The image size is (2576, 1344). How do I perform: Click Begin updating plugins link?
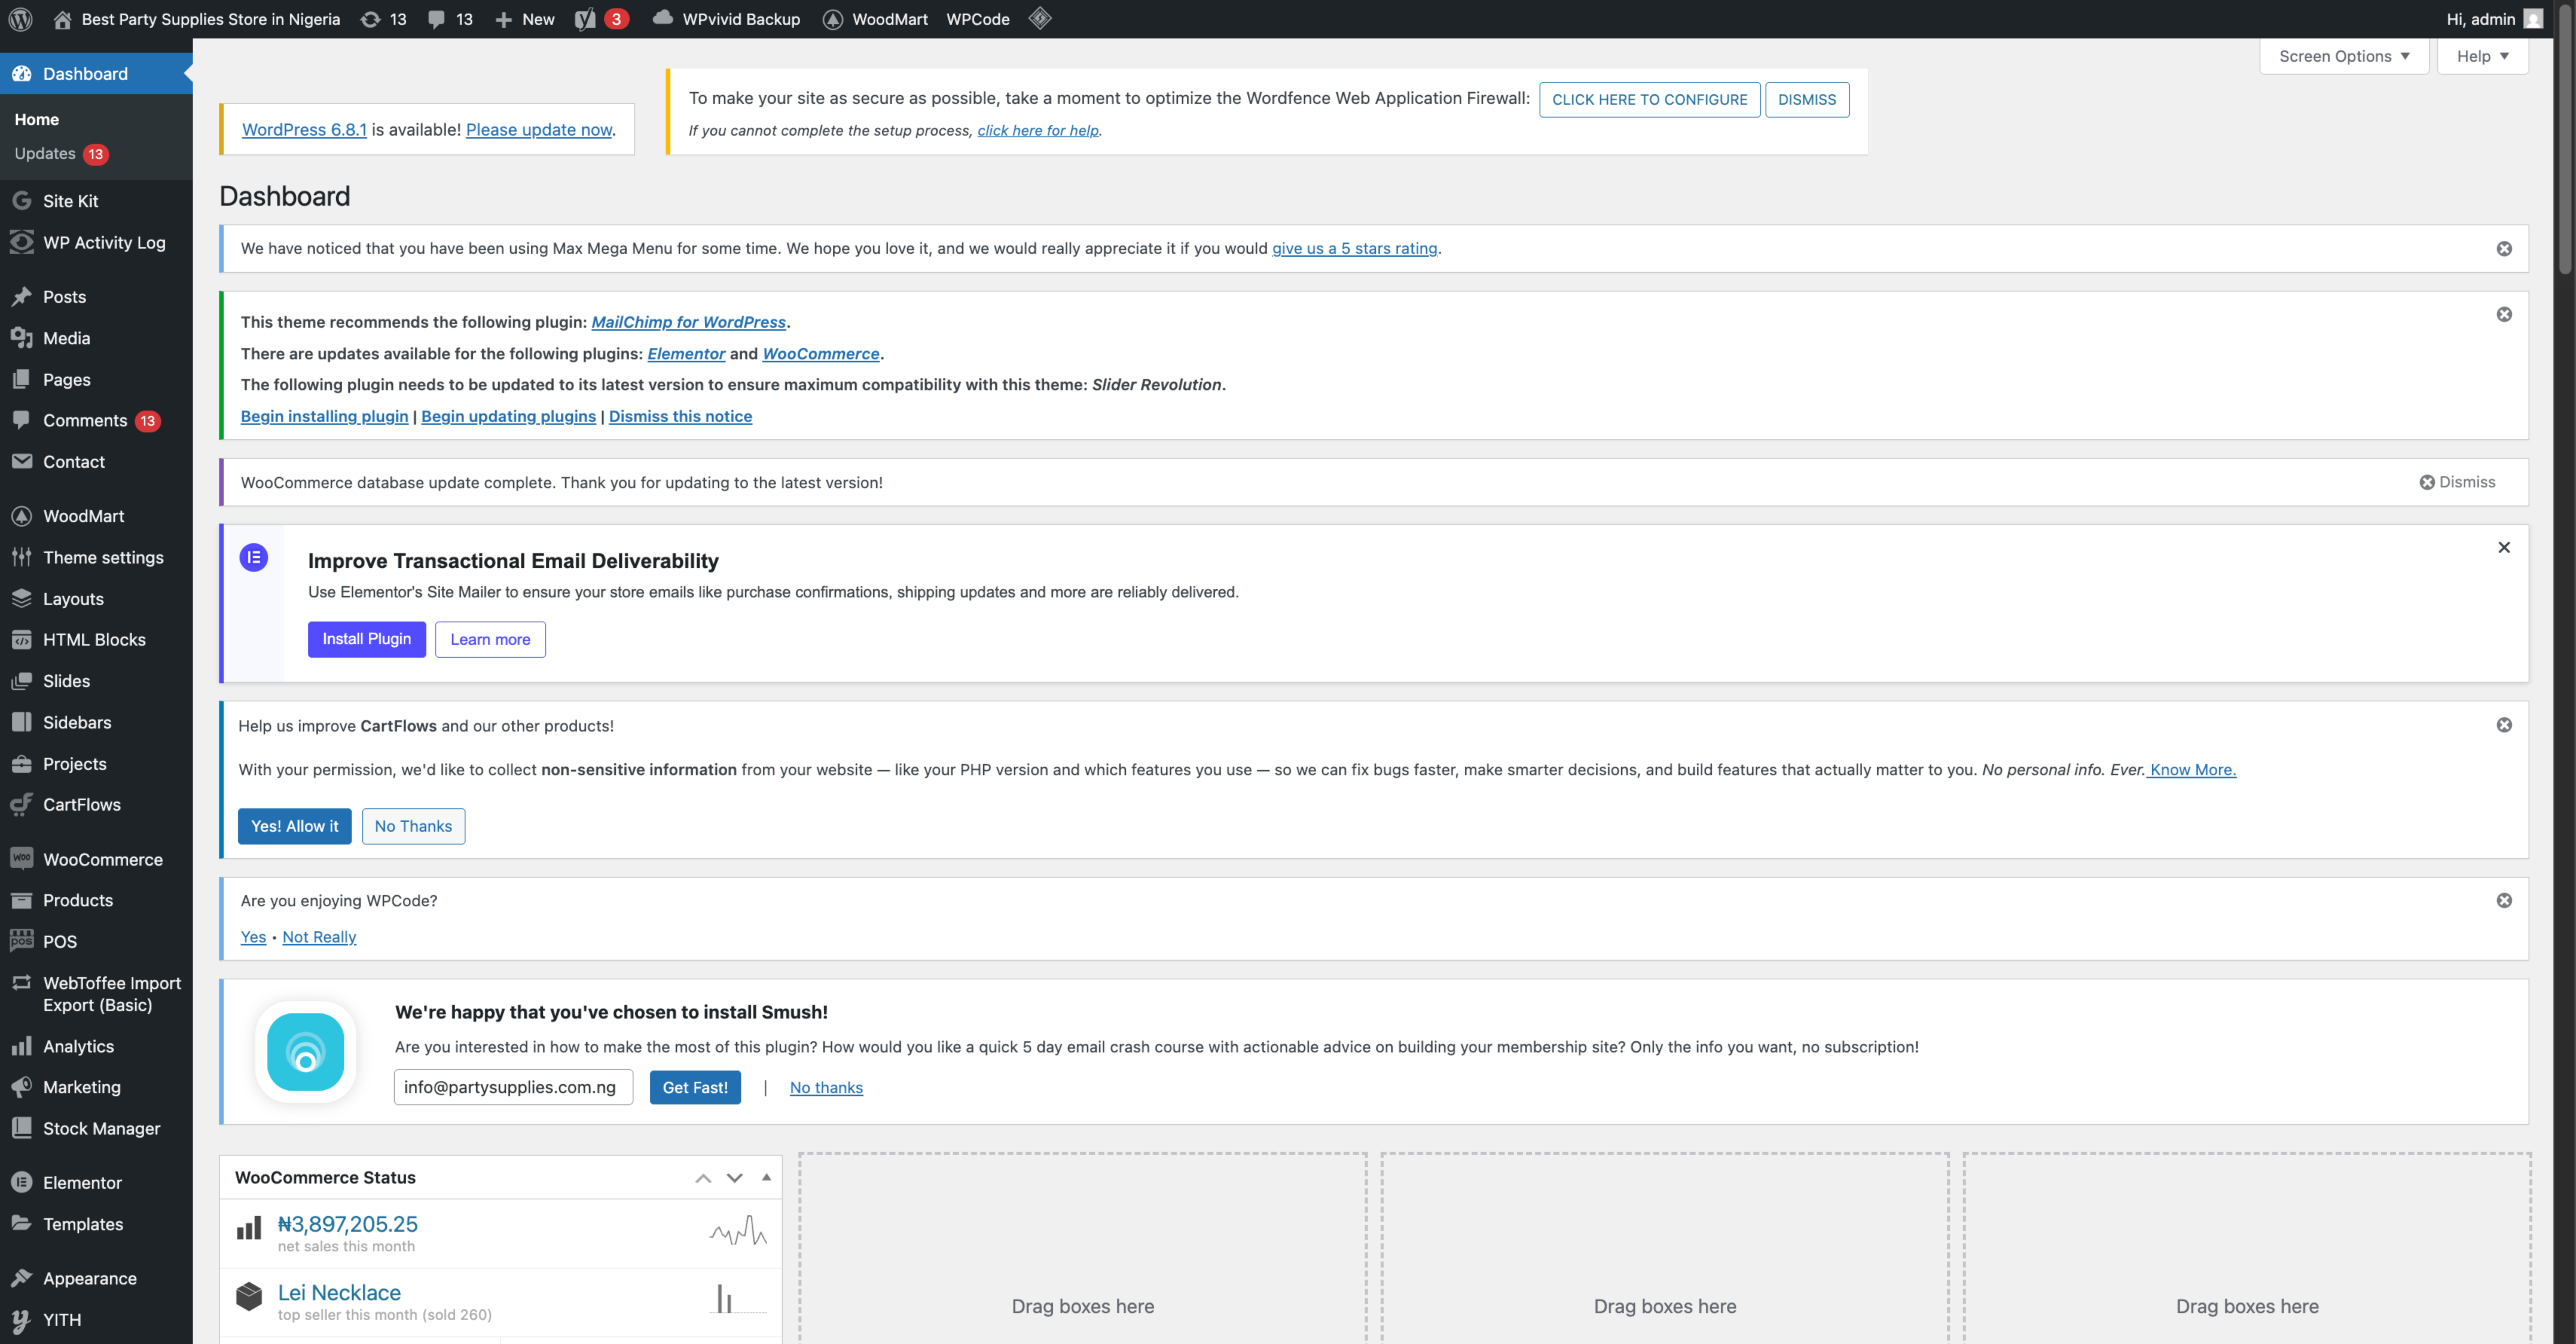[508, 416]
